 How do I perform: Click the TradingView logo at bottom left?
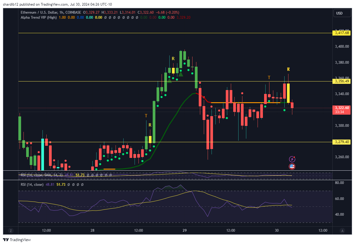[17, 240]
